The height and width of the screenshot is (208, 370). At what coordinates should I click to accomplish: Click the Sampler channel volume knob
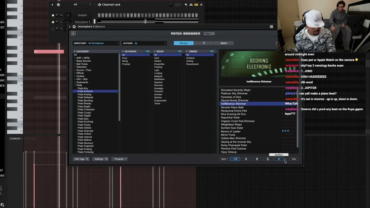click(x=62, y=15)
